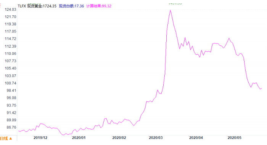267x145 pixels.
Task: Click the 124.03 y-axis value
Action: click(x=10, y=10)
